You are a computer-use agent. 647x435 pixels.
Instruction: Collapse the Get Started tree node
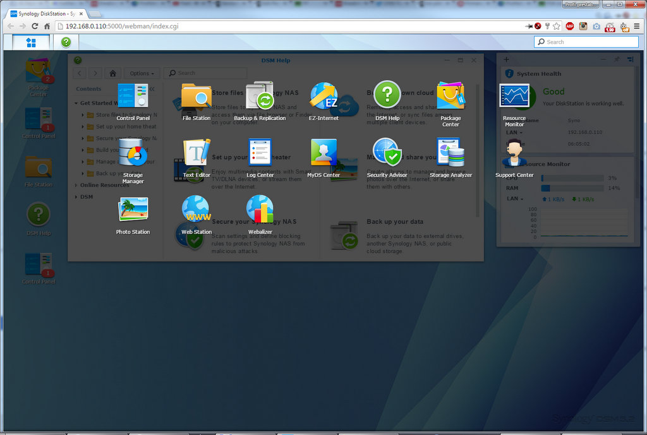coord(76,103)
